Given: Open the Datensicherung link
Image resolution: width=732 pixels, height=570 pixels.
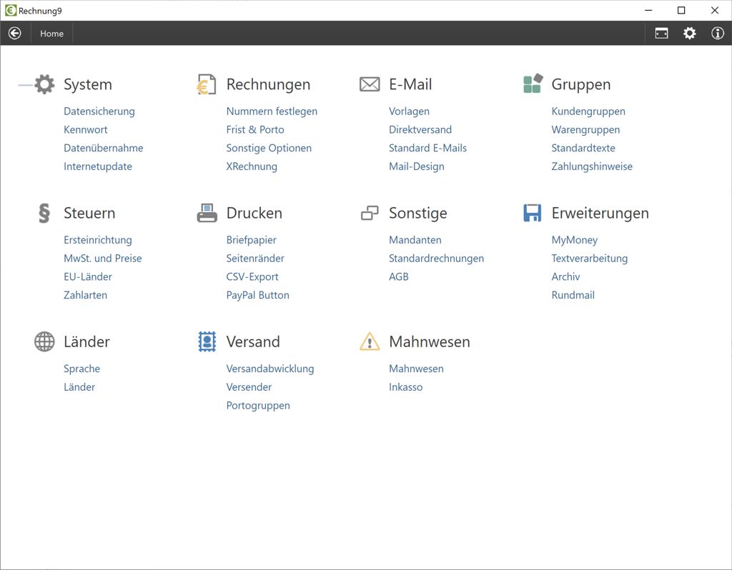Looking at the screenshot, I should click(99, 111).
